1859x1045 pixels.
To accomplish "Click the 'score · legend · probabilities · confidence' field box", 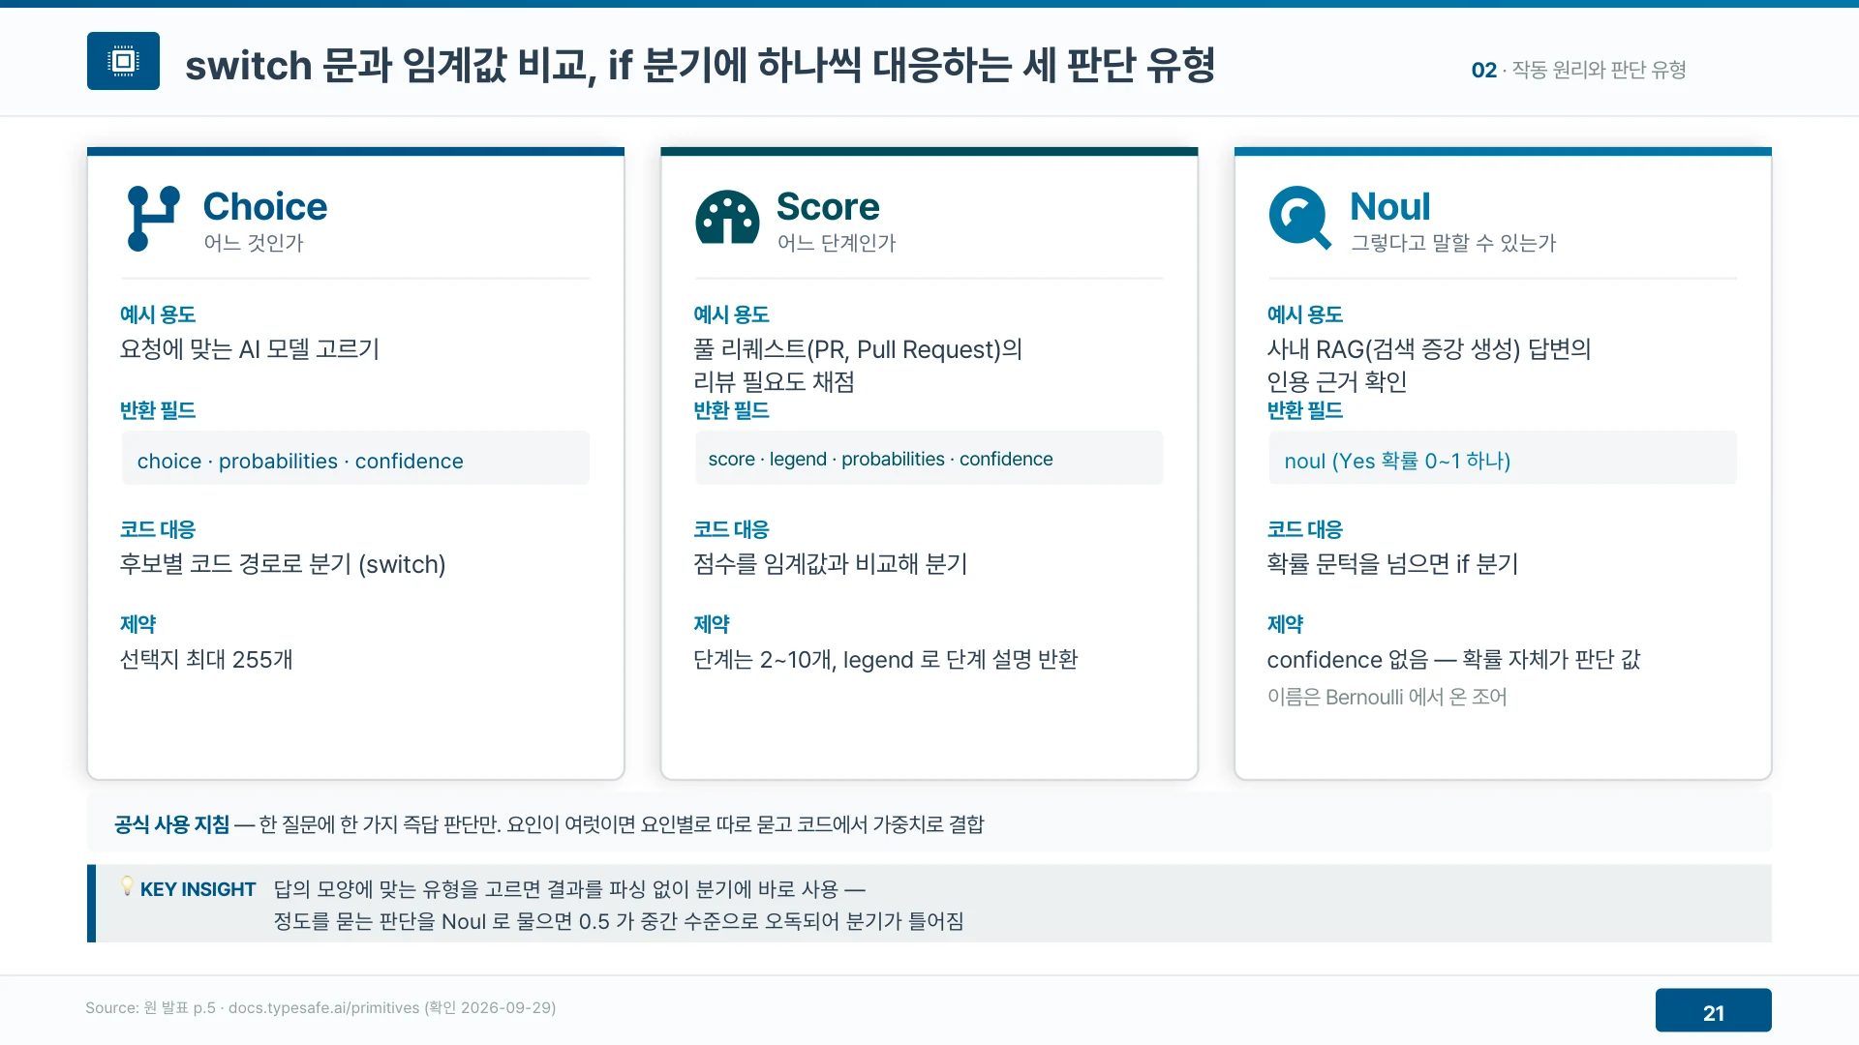I will point(929,458).
